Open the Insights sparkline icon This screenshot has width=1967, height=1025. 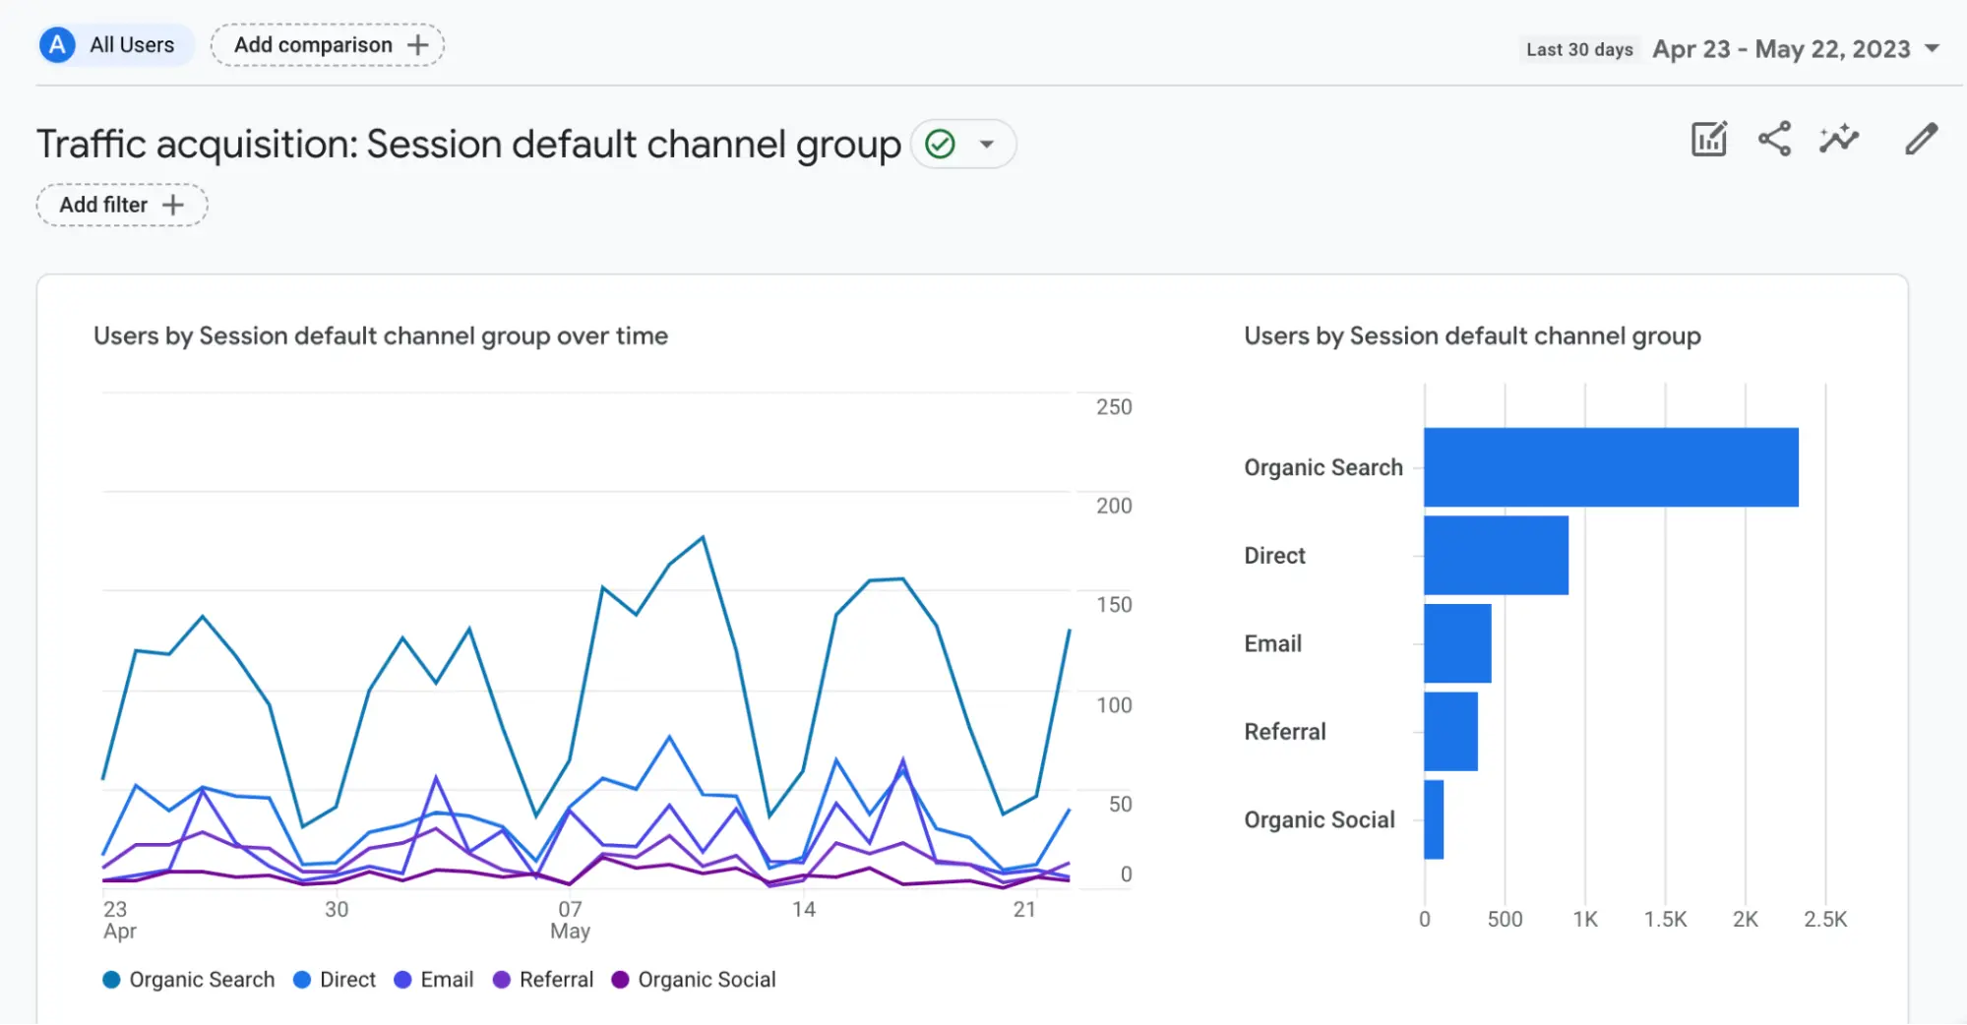tap(1838, 140)
